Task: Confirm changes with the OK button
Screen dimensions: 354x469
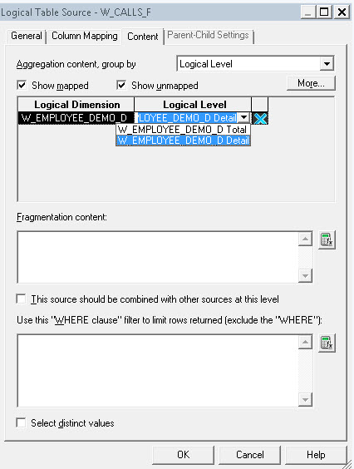Action: tap(184, 455)
